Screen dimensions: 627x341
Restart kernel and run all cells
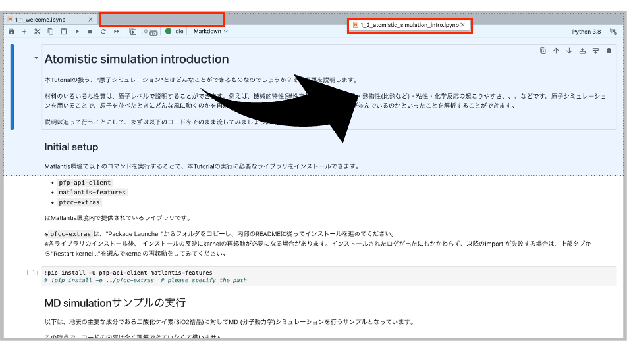pyautogui.click(x=117, y=31)
